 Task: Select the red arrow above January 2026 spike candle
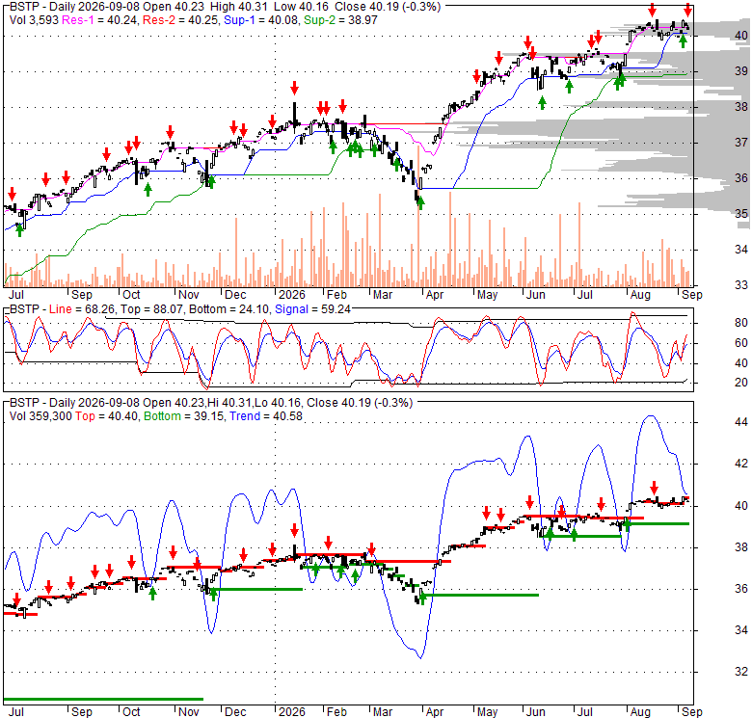click(x=294, y=88)
